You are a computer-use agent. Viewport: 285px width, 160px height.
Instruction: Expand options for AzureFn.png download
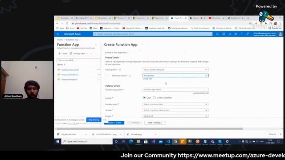tap(155, 134)
